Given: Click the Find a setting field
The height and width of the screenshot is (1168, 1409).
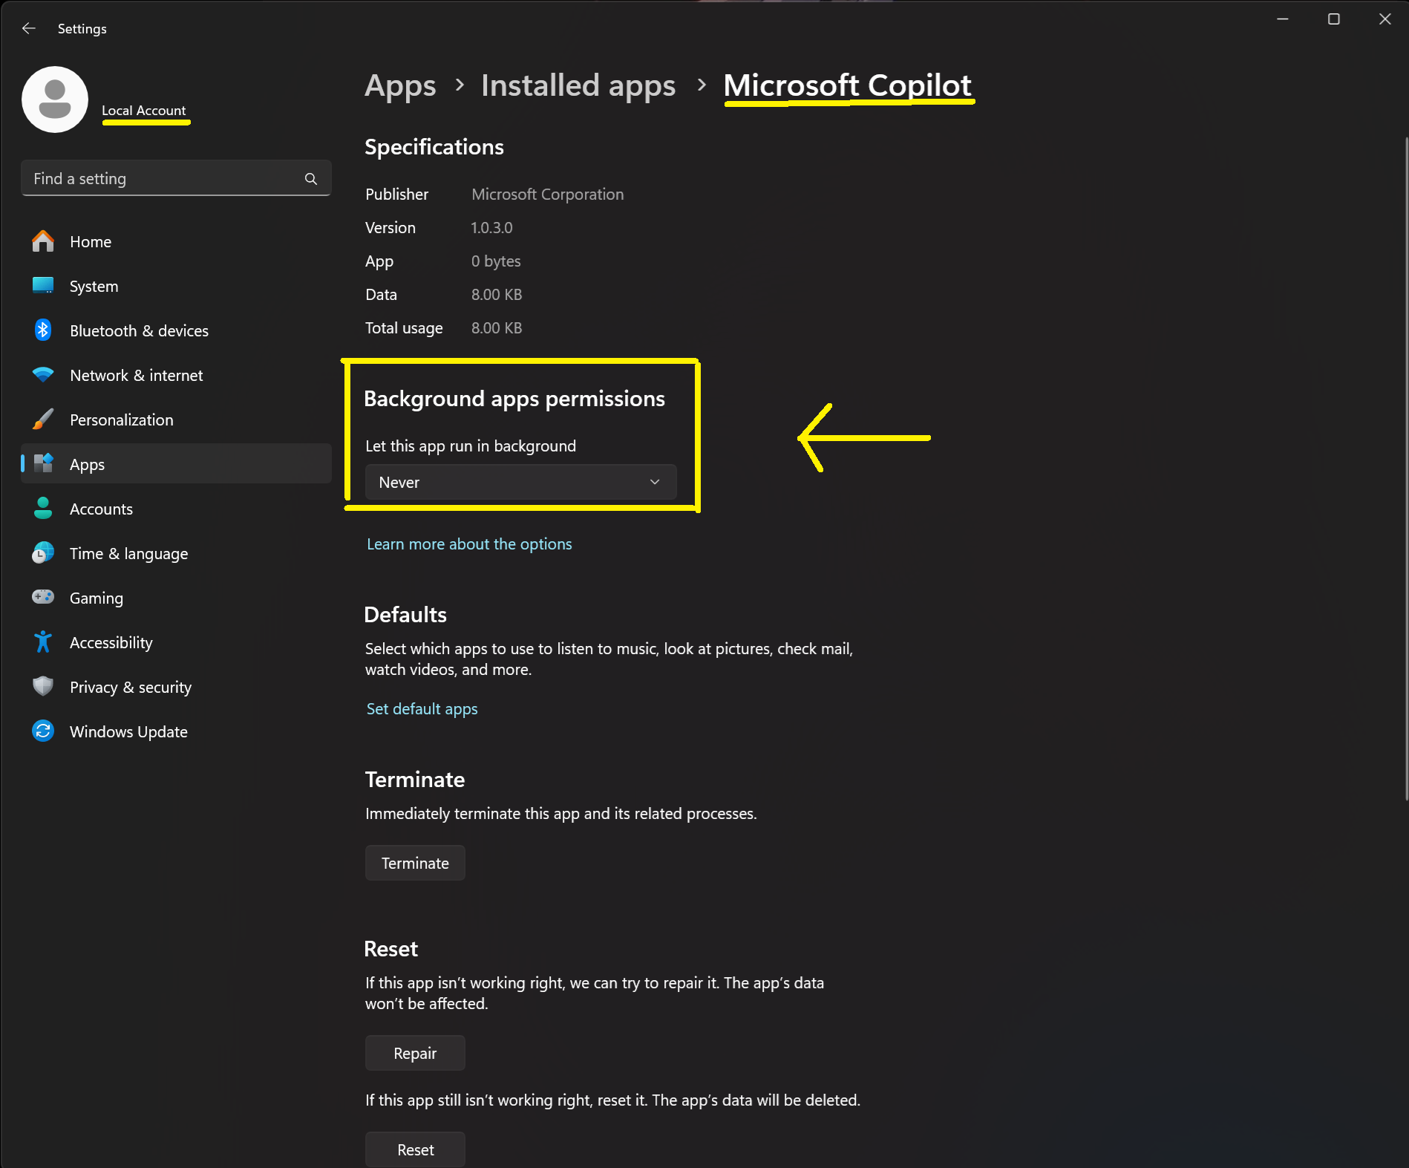Looking at the screenshot, I should [176, 178].
